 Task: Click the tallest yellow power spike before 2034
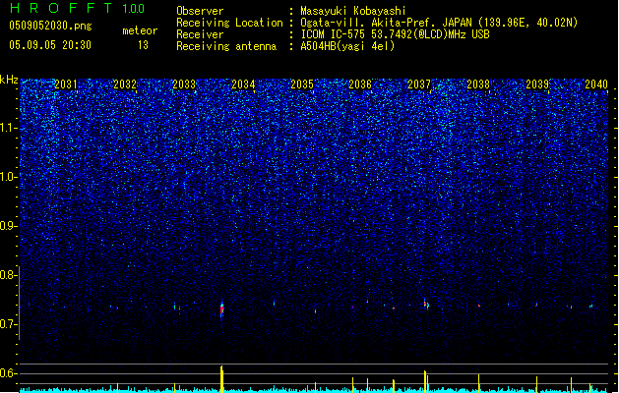point(221,379)
